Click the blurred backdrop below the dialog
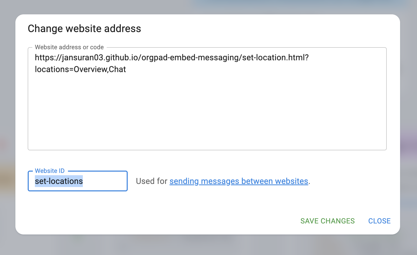 205,245
